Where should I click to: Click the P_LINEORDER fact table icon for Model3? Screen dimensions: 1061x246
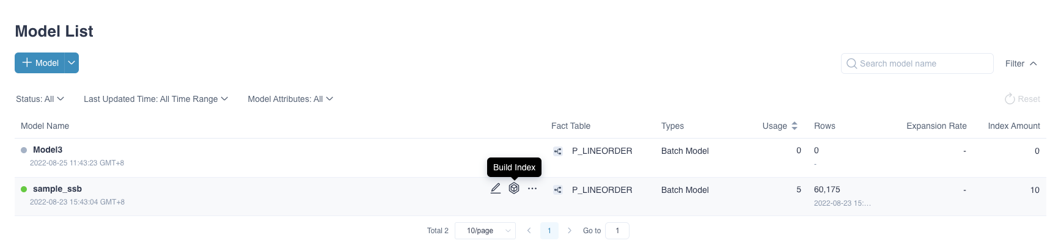pyautogui.click(x=558, y=151)
